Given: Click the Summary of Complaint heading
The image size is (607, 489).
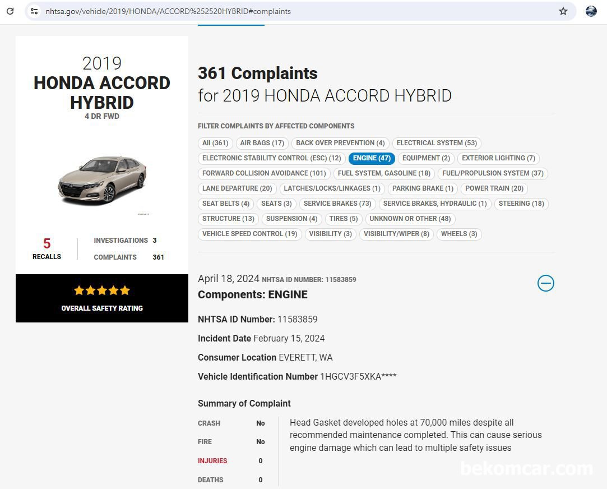Looking at the screenshot, I should click(x=244, y=403).
